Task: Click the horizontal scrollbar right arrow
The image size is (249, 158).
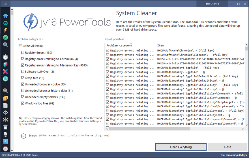Action: click(x=243, y=129)
